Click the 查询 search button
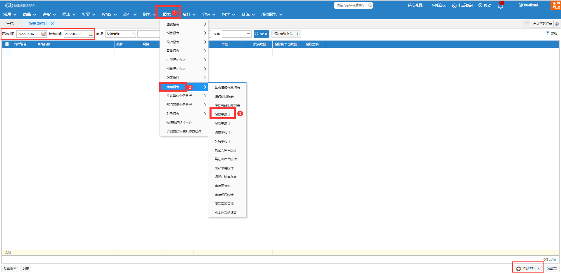 261,34
